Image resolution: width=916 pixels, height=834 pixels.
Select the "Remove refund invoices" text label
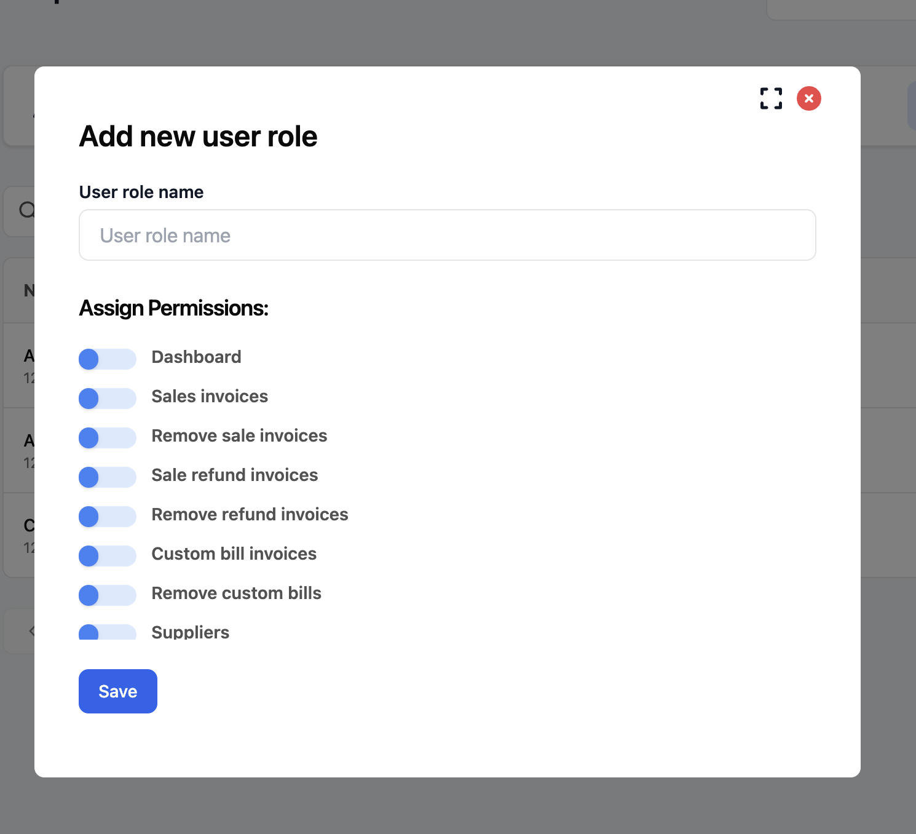[x=250, y=515]
